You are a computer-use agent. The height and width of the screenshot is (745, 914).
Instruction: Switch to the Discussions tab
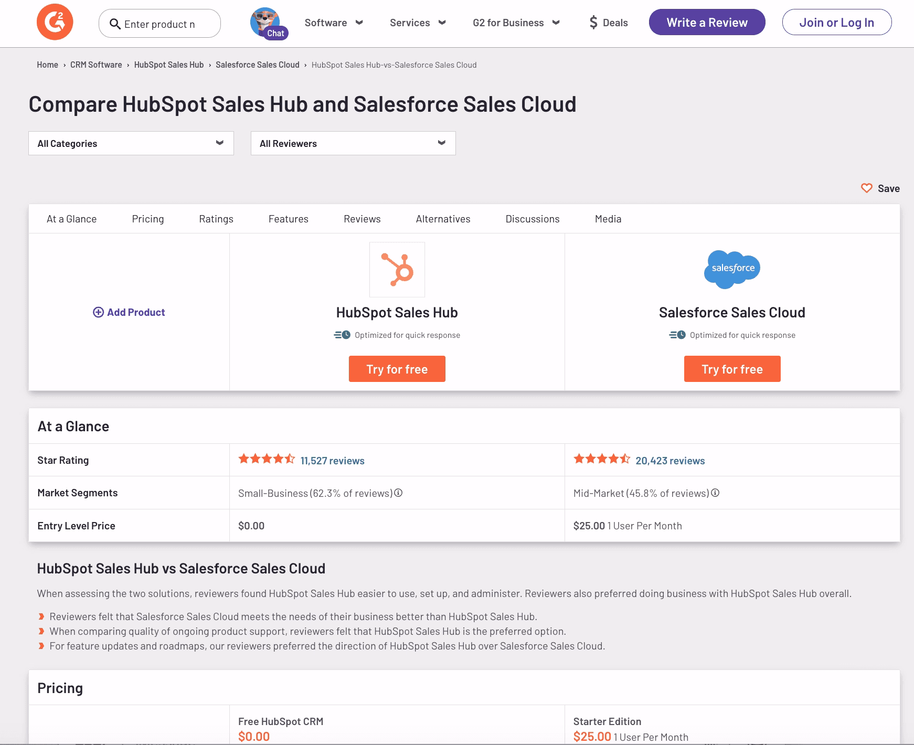pyautogui.click(x=533, y=219)
